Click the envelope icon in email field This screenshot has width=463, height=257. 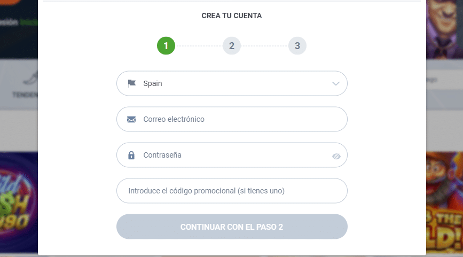[x=131, y=119]
